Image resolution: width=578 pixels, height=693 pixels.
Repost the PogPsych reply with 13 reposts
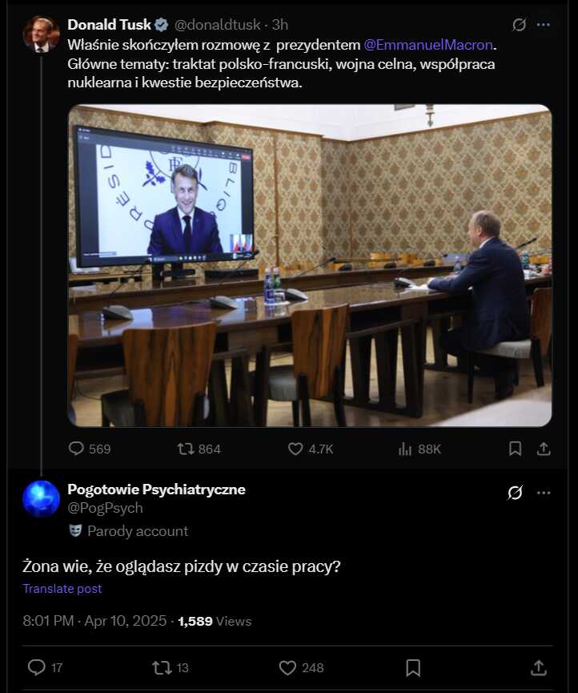tap(171, 667)
